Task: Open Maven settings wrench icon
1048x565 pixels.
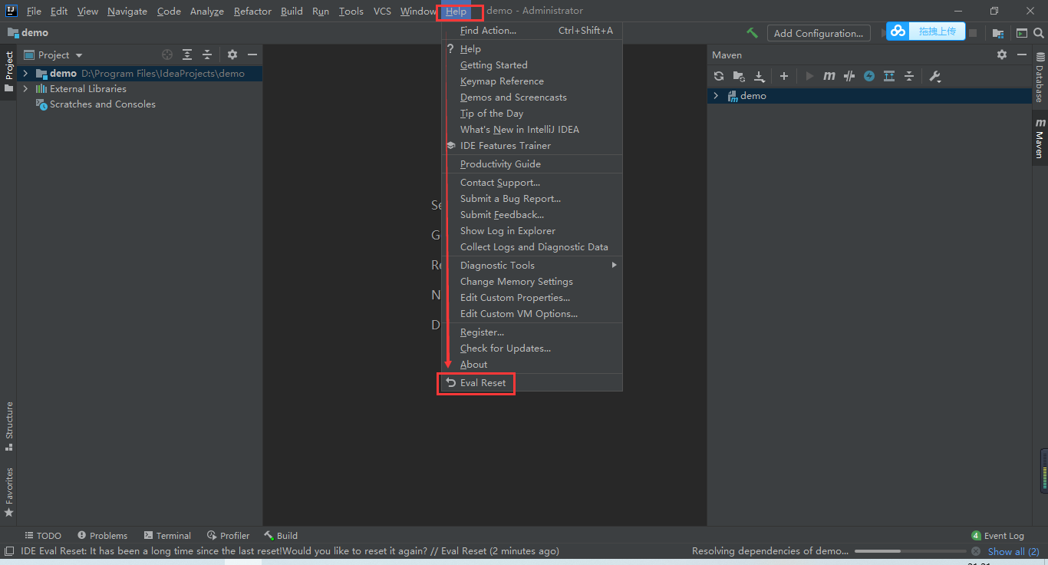Action: coord(934,76)
